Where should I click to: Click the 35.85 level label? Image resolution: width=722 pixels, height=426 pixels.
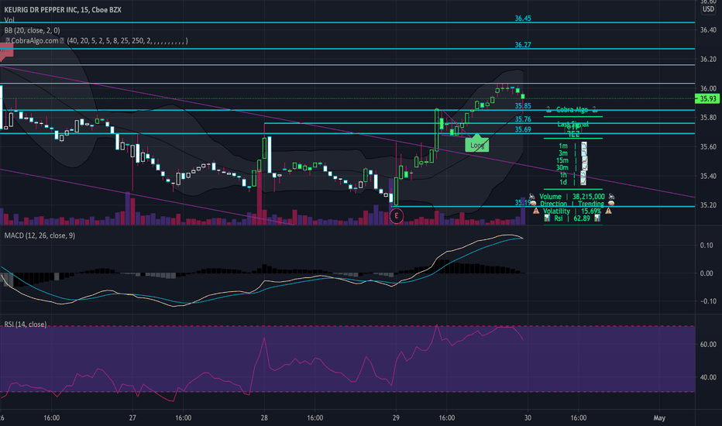tap(523, 106)
